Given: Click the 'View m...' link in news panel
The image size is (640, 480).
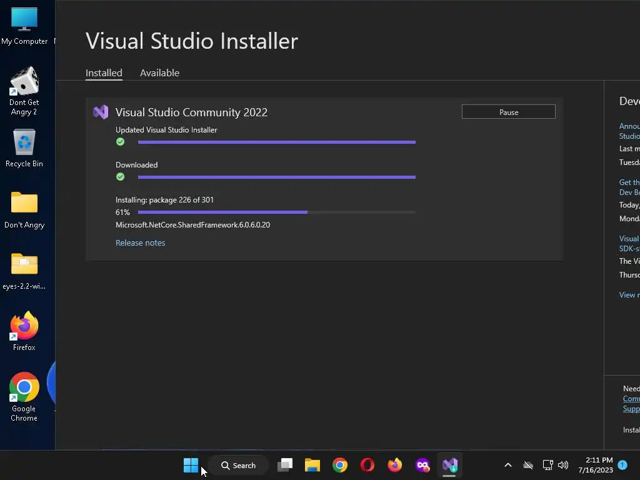Looking at the screenshot, I should click(x=629, y=295).
